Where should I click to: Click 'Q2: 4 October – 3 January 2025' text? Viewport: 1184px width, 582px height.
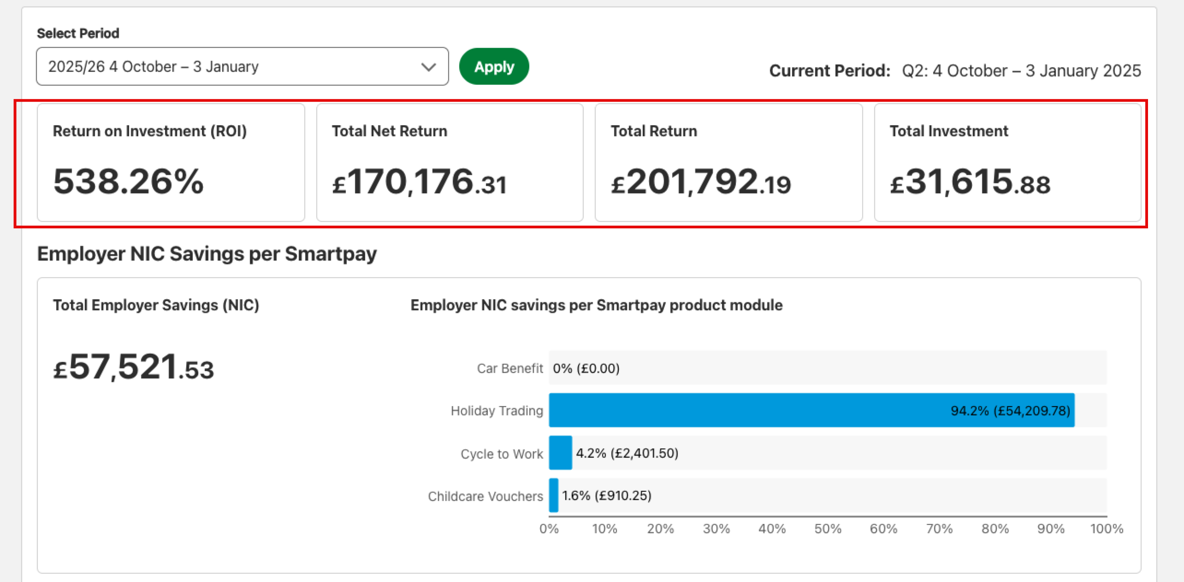[1021, 70]
